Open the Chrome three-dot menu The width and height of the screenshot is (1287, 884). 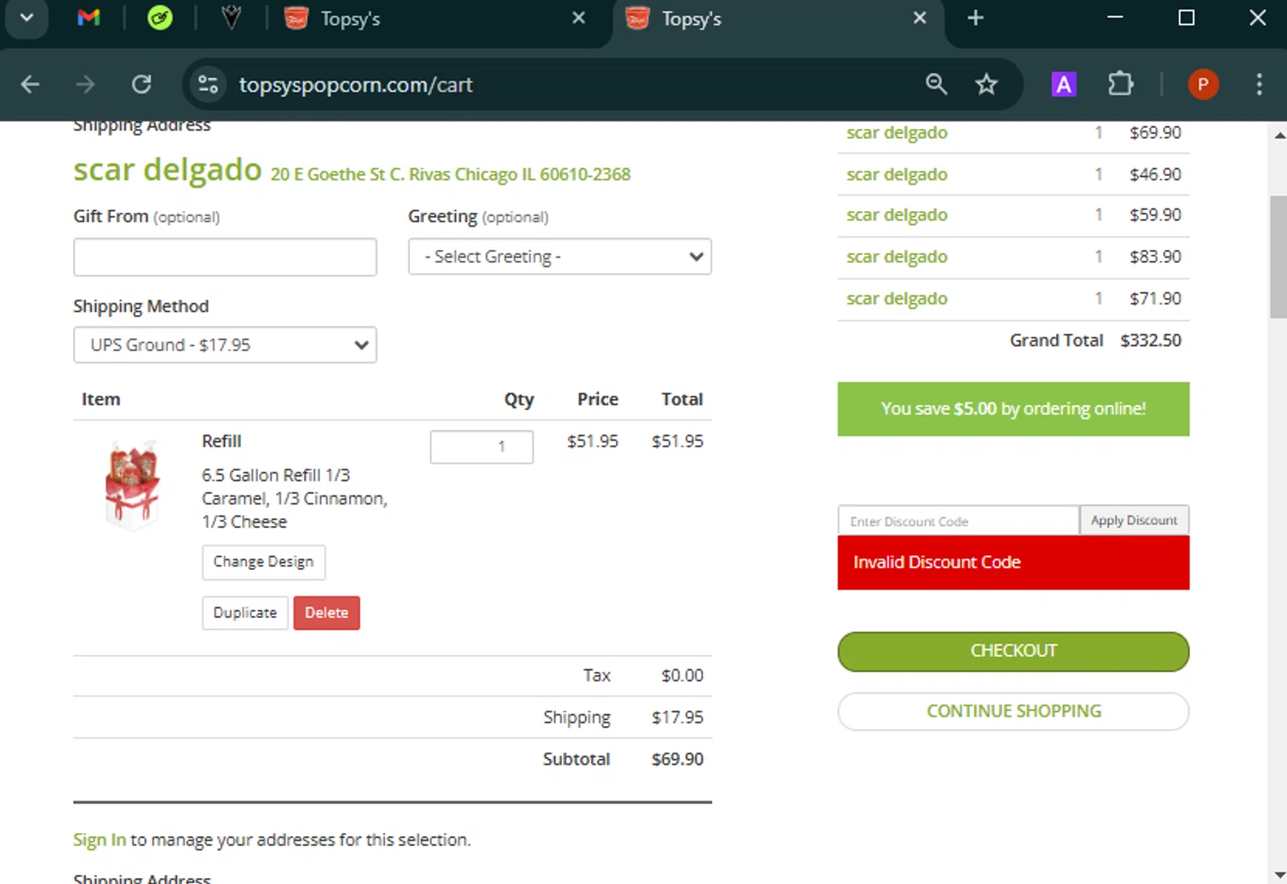[x=1260, y=84]
